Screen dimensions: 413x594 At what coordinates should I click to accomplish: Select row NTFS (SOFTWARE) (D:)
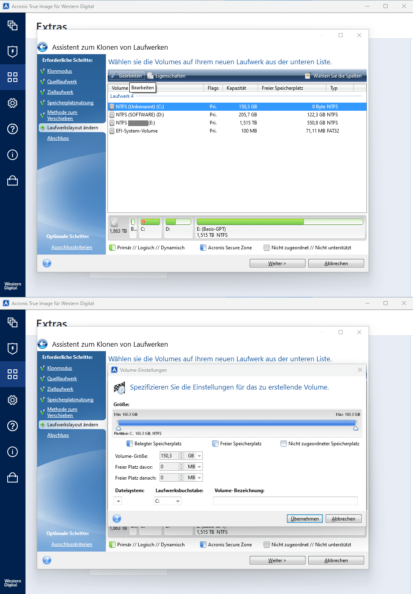(237, 115)
